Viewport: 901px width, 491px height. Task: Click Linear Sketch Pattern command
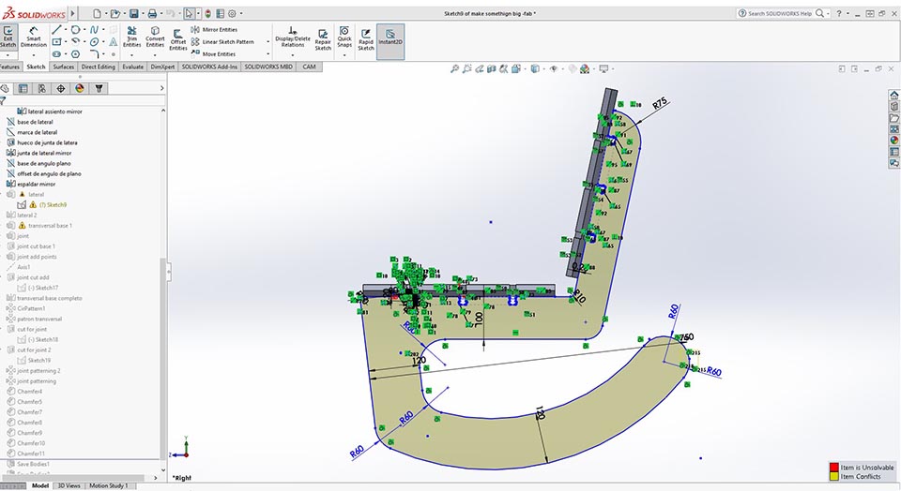point(222,42)
